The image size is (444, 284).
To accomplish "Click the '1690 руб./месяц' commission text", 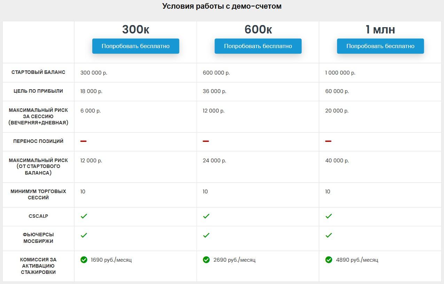I will [111, 260].
